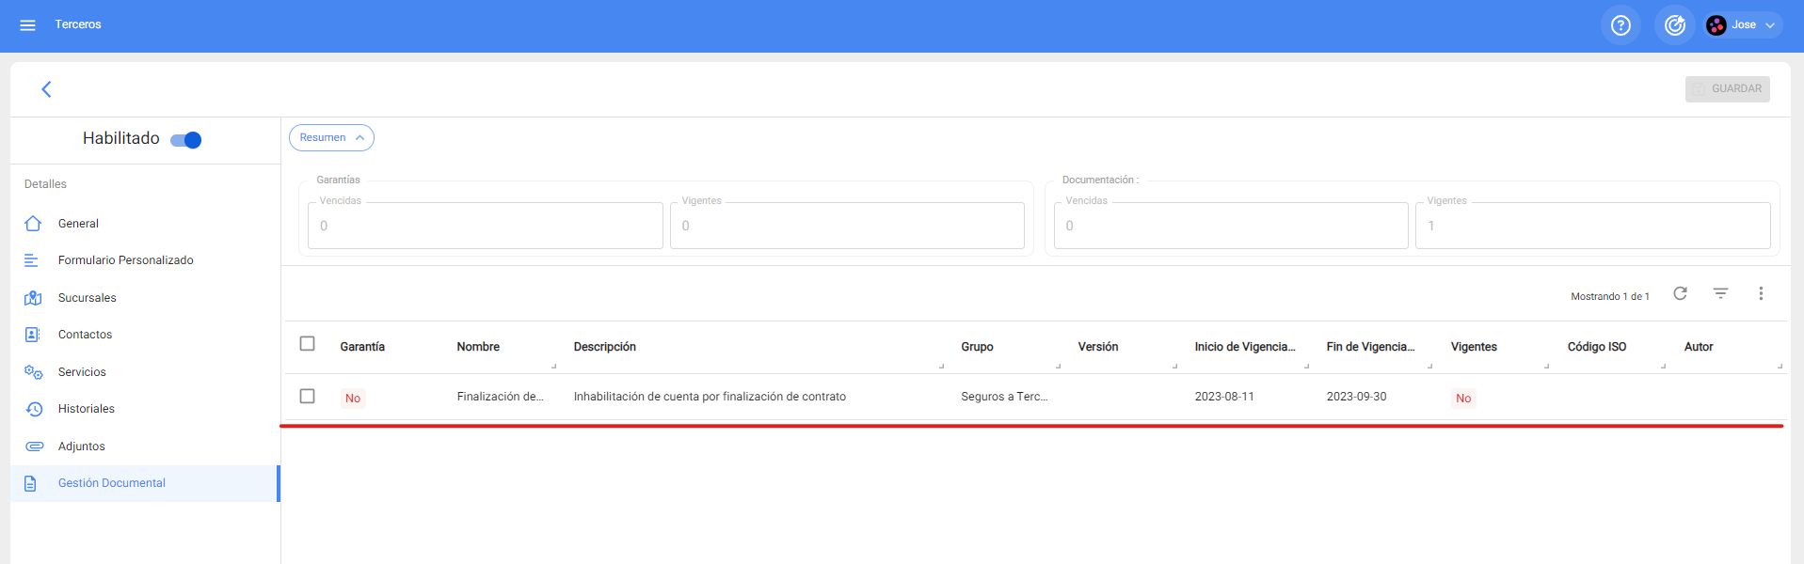Open the Finalización de... document name
Viewport: 1804px width, 564px height.
pos(500,397)
